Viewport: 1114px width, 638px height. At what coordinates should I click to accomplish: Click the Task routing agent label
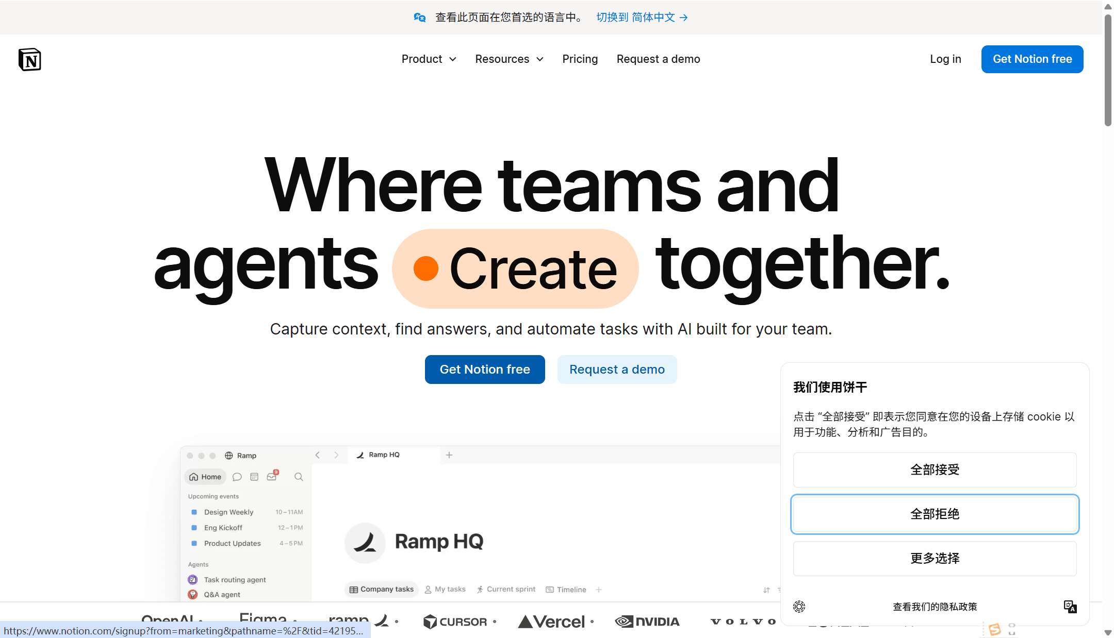pyautogui.click(x=235, y=580)
